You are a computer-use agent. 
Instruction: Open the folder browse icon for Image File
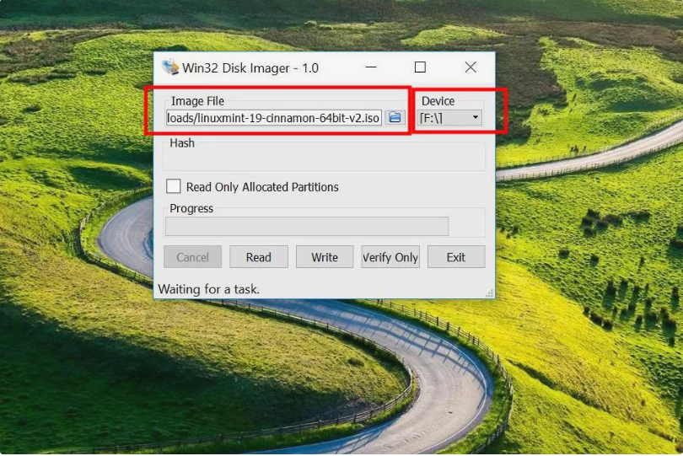pyautogui.click(x=395, y=118)
